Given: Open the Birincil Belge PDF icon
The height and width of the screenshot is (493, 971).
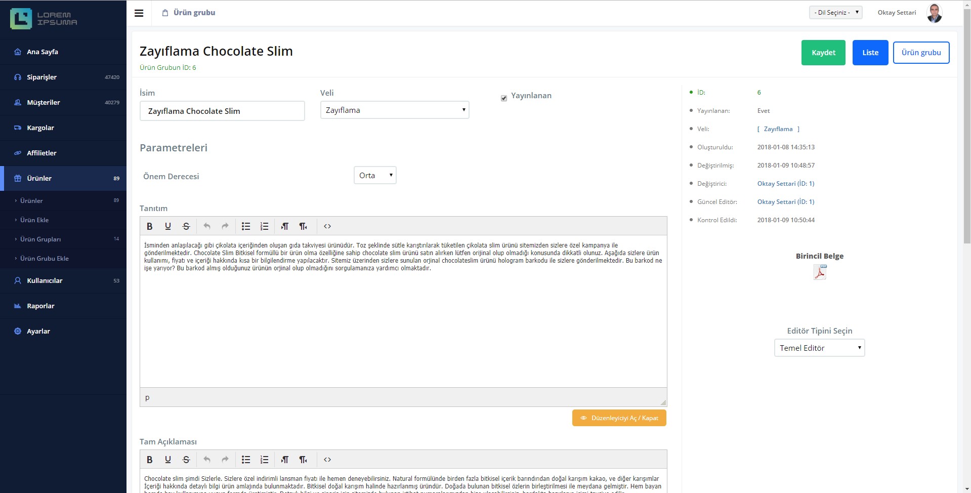Looking at the screenshot, I should point(820,272).
